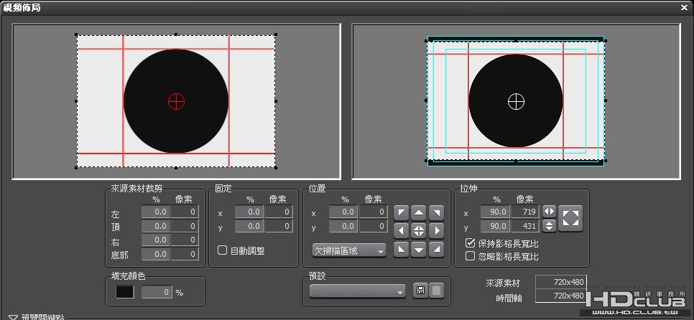Open the 欠掃描區域 dropdown
Viewport: 694px width, 320px height.
pyautogui.click(x=348, y=250)
